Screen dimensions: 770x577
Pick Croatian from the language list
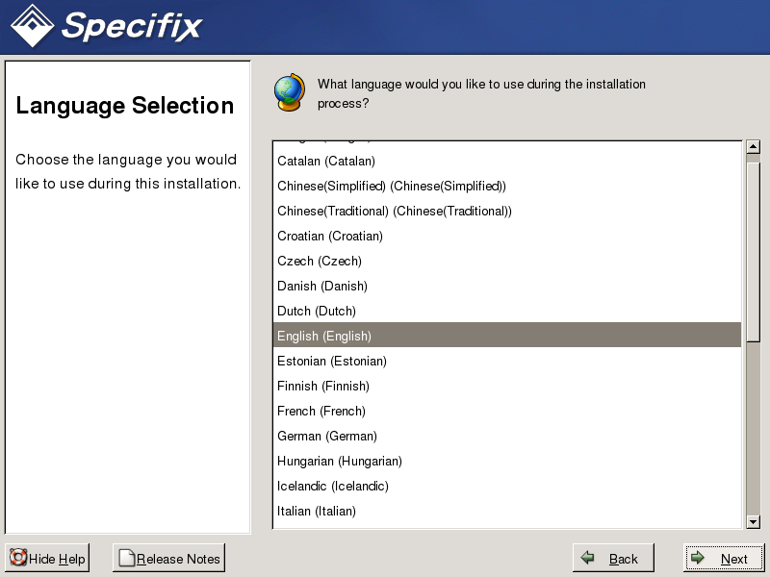[x=330, y=237]
